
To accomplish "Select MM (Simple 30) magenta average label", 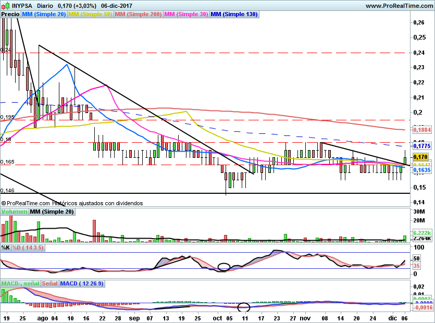I will (186, 14).
